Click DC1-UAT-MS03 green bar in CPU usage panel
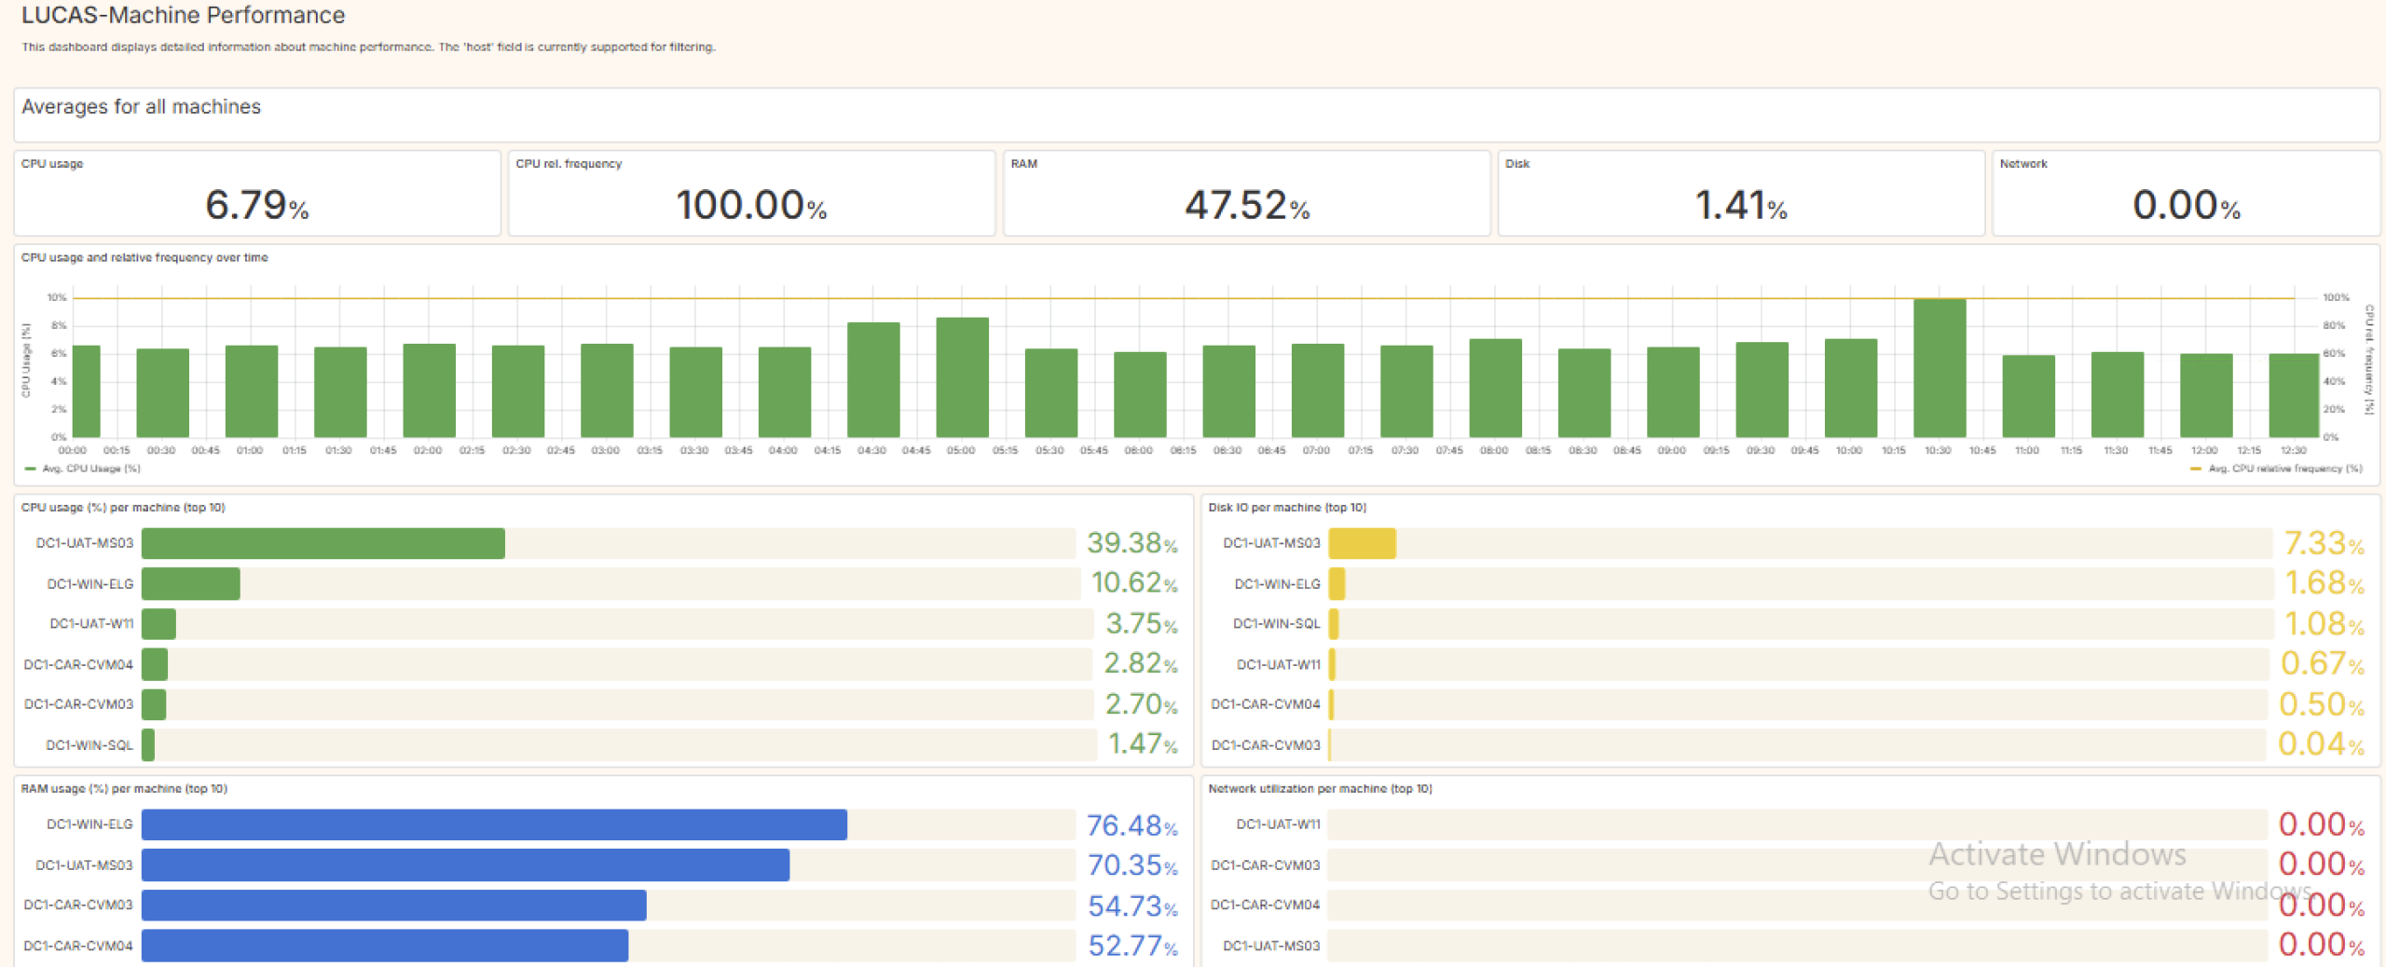This screenshot has height=967, width=2386. click(323, 543)
